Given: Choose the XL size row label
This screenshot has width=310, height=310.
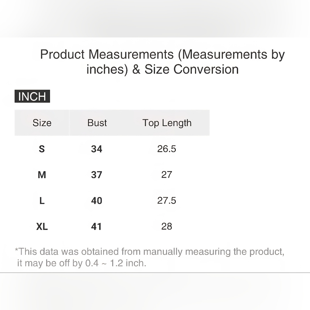Looking at the screenshot, I should click(42, 227).
